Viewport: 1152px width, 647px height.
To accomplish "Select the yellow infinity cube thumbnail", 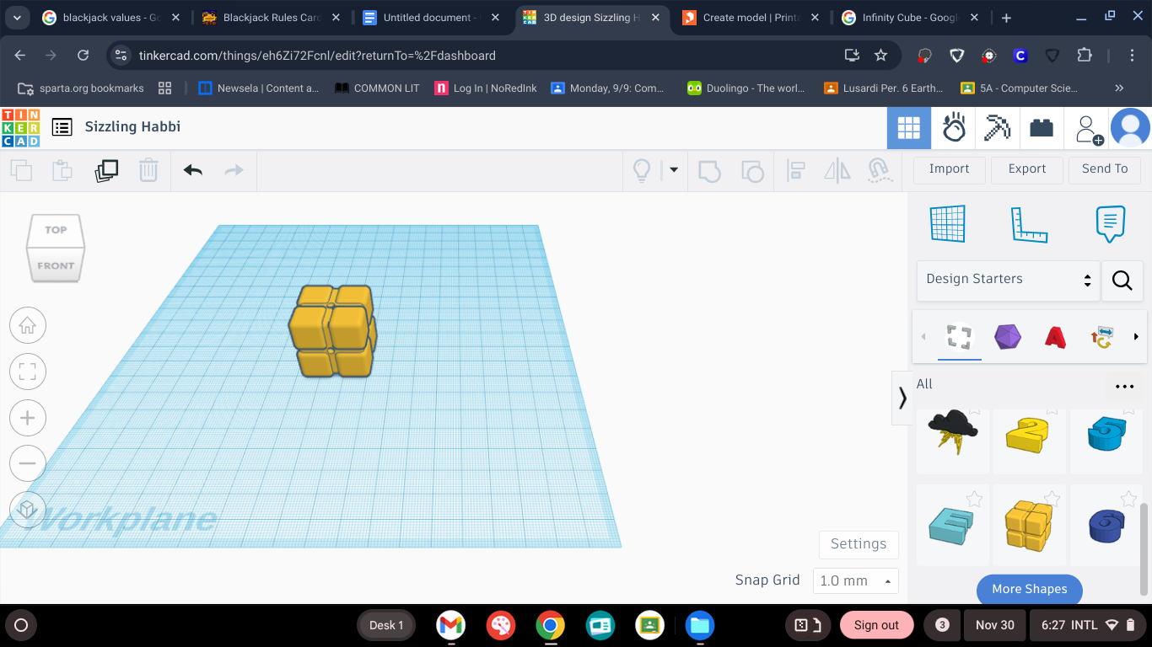I will [1028, 525].
